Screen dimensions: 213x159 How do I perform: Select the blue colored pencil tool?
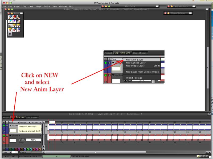(10, 17)
